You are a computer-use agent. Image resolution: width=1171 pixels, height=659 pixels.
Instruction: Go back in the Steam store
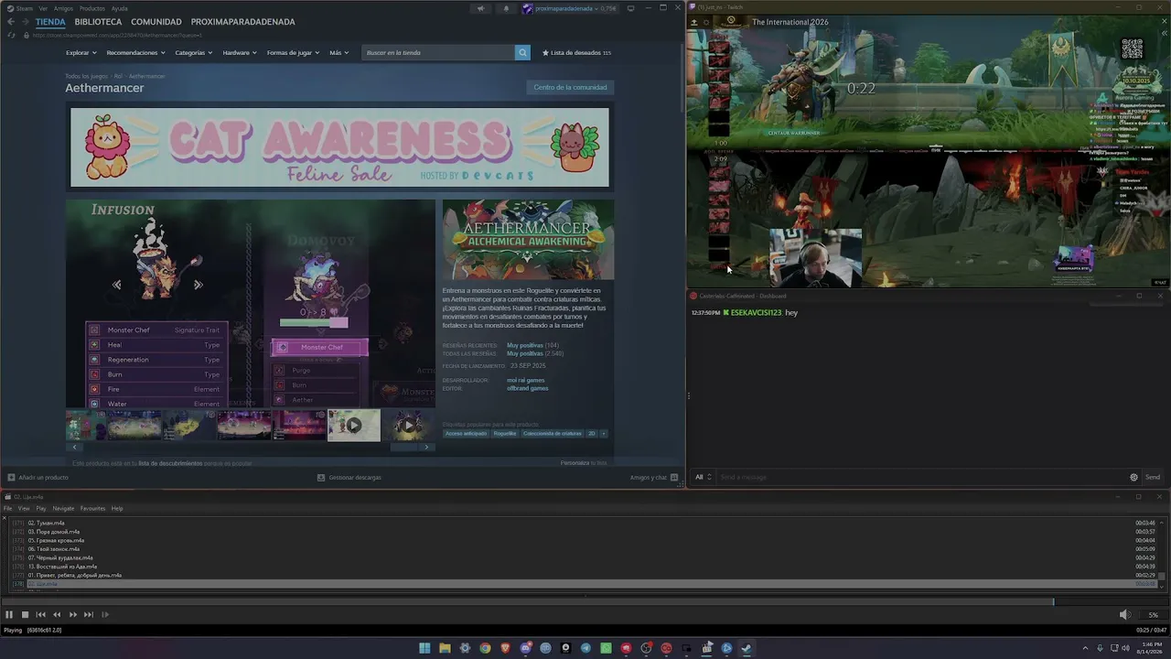click(11, 22)
